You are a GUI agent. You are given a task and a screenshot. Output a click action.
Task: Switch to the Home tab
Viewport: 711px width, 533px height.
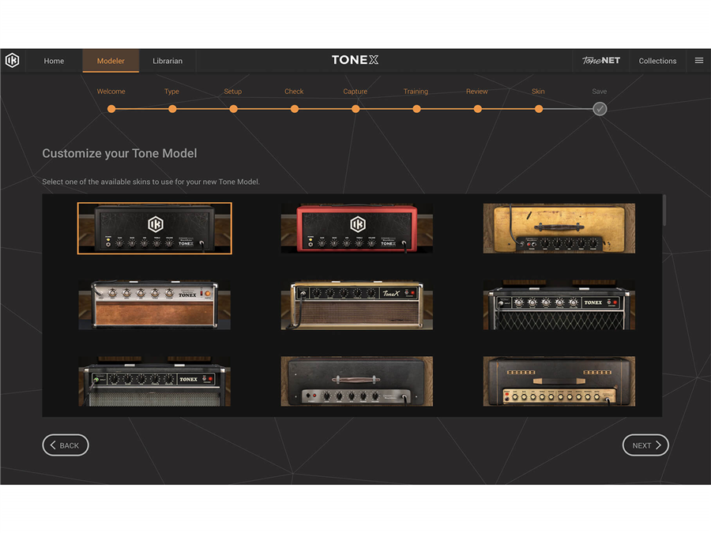click(54, 61)
